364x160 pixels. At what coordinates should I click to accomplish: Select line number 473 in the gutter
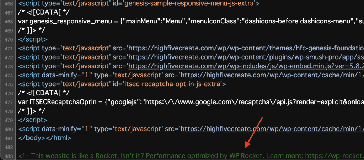click(x=9, y=66)
